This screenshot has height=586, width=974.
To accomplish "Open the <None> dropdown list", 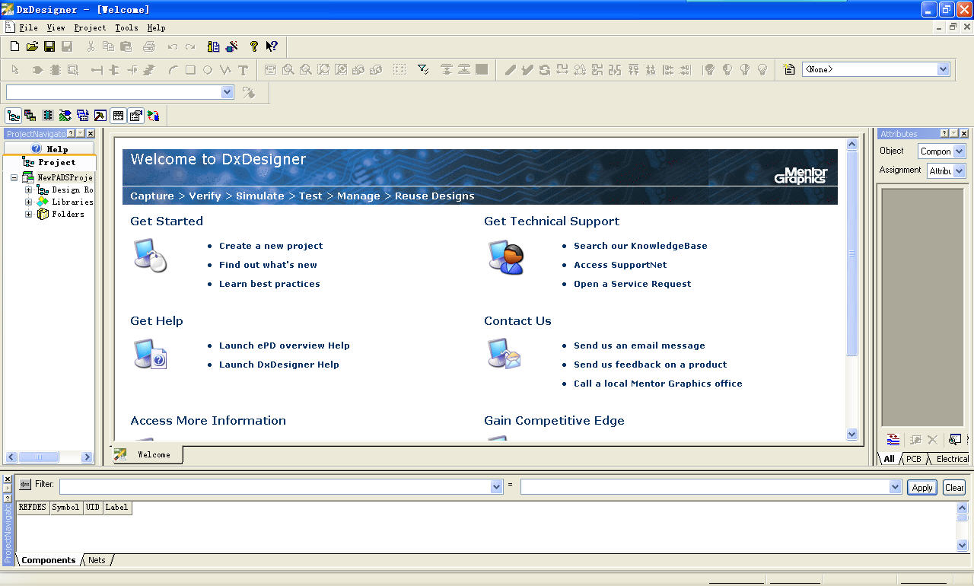I will (944, 69).
